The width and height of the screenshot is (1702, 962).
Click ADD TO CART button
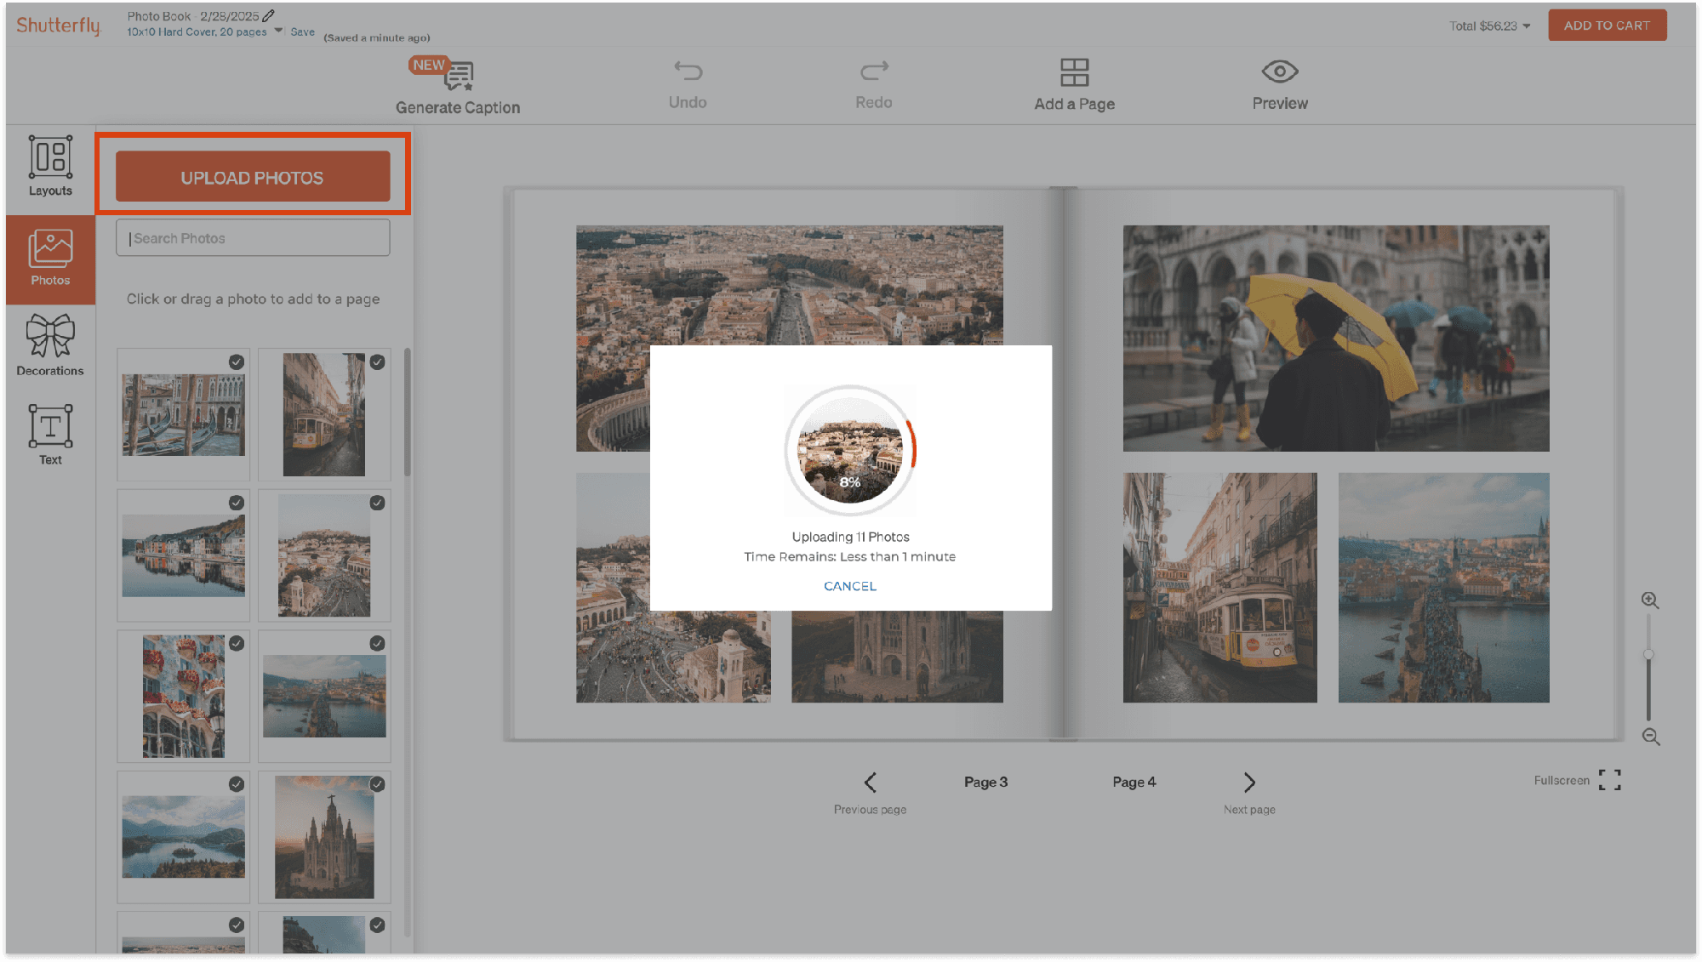coord(1607,26)
